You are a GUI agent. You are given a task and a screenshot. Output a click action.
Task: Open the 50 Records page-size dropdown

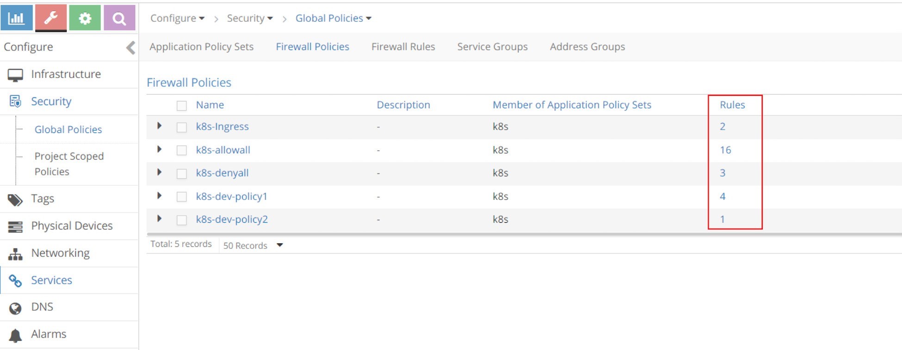coord(253,245)
